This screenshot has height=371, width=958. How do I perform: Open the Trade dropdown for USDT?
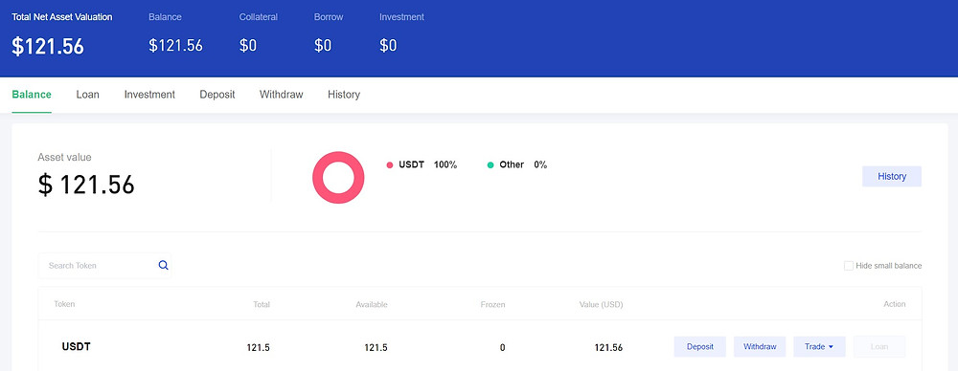tap(819, 346)
